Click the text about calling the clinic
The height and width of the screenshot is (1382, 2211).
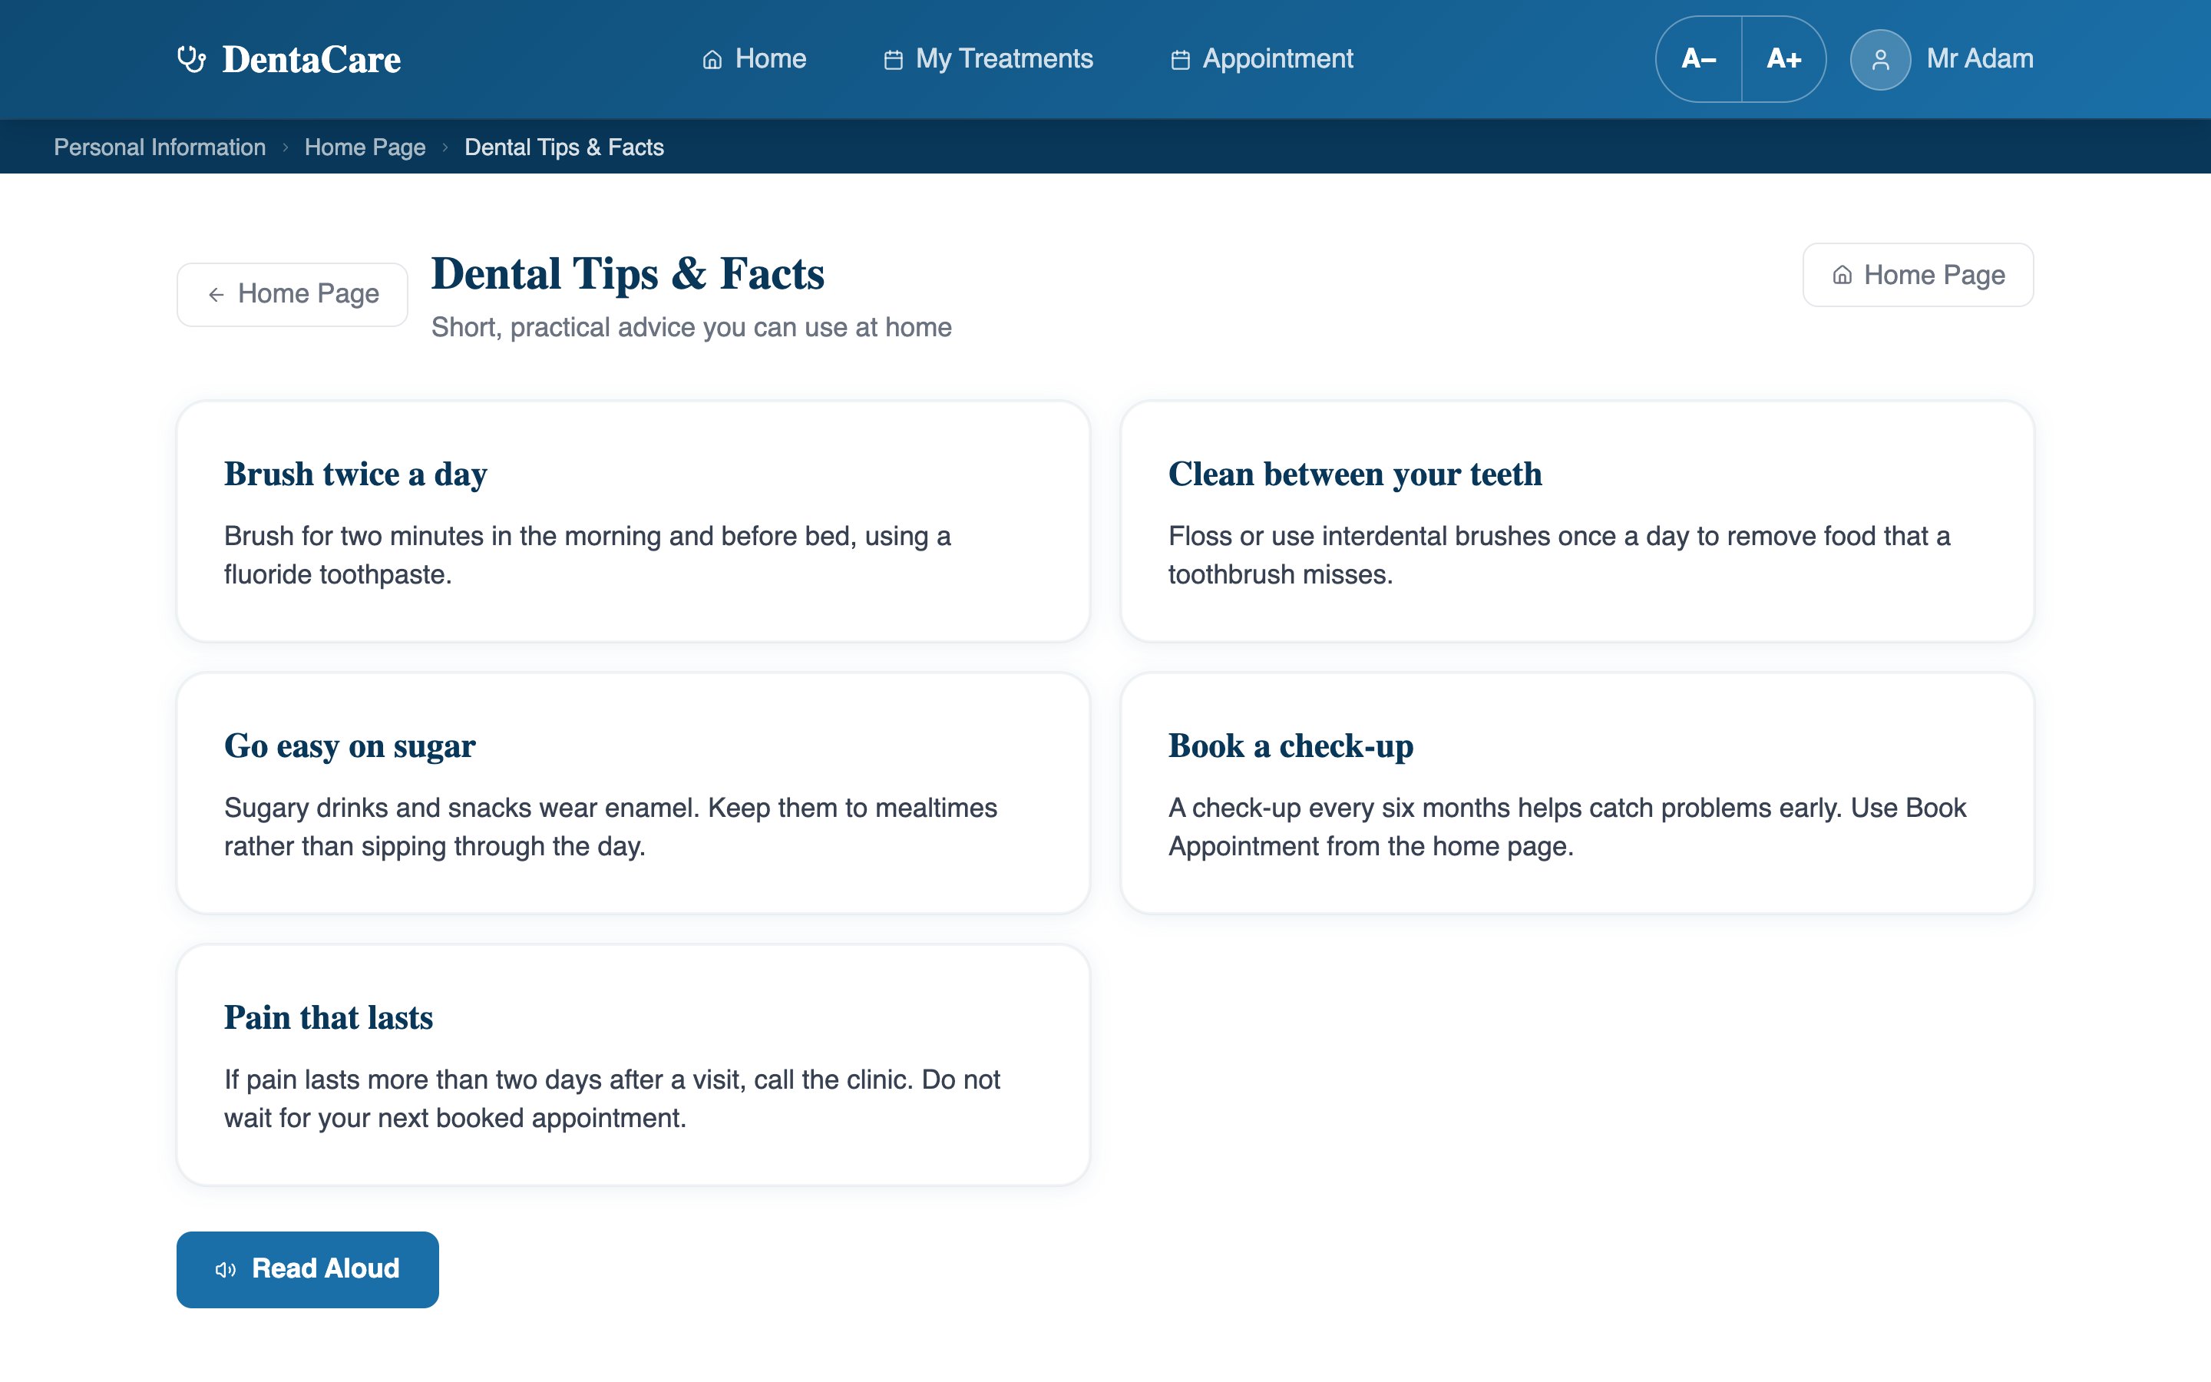click(612, 1099)
